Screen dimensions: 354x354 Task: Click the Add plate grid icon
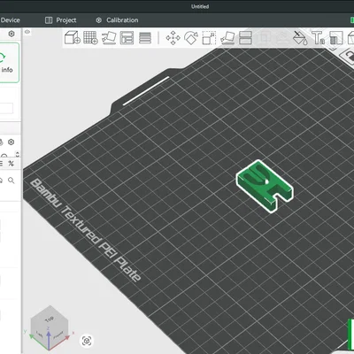(90, 38)
